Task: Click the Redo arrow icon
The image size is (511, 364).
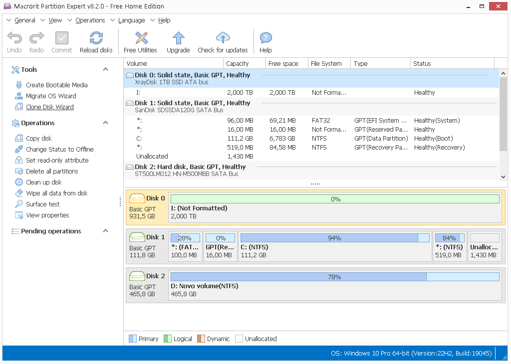Action: [x=36, y=38]
